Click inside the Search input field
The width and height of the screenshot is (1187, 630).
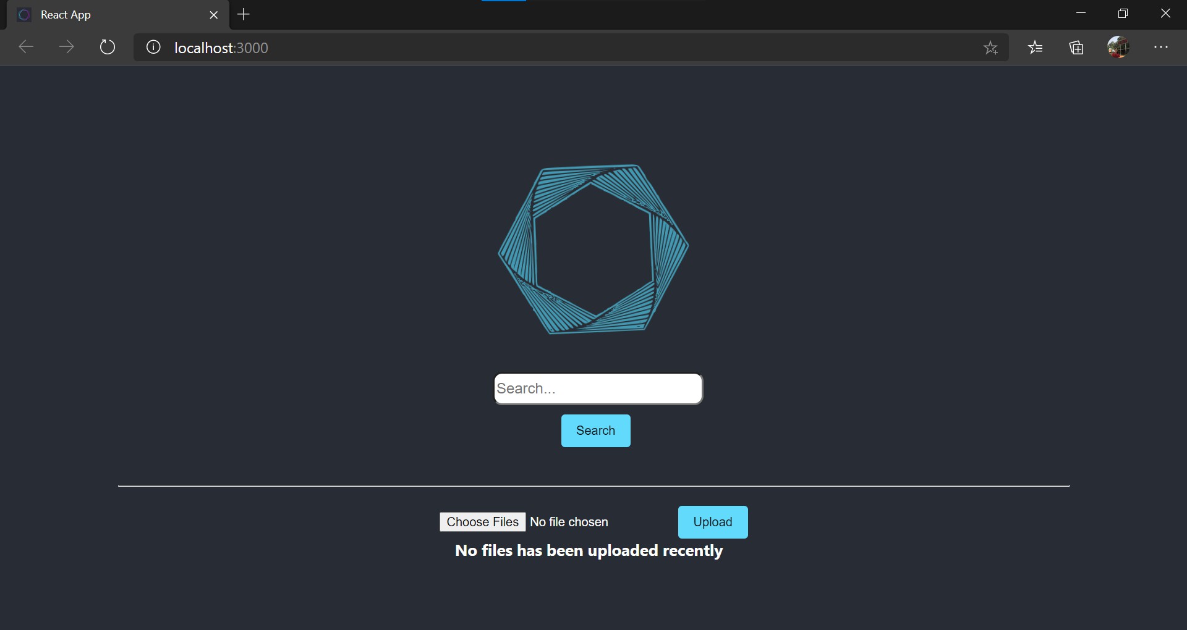tap(598, 388)
